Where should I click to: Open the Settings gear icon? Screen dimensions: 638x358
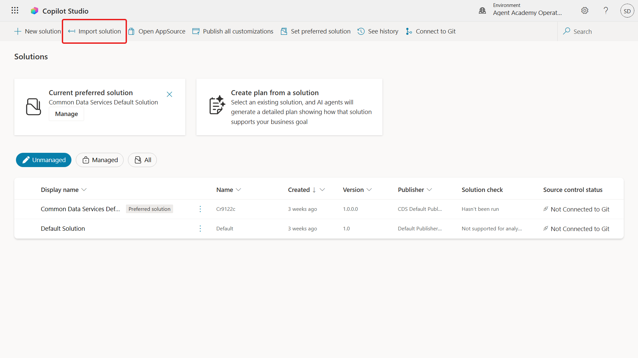click(585, 11)
